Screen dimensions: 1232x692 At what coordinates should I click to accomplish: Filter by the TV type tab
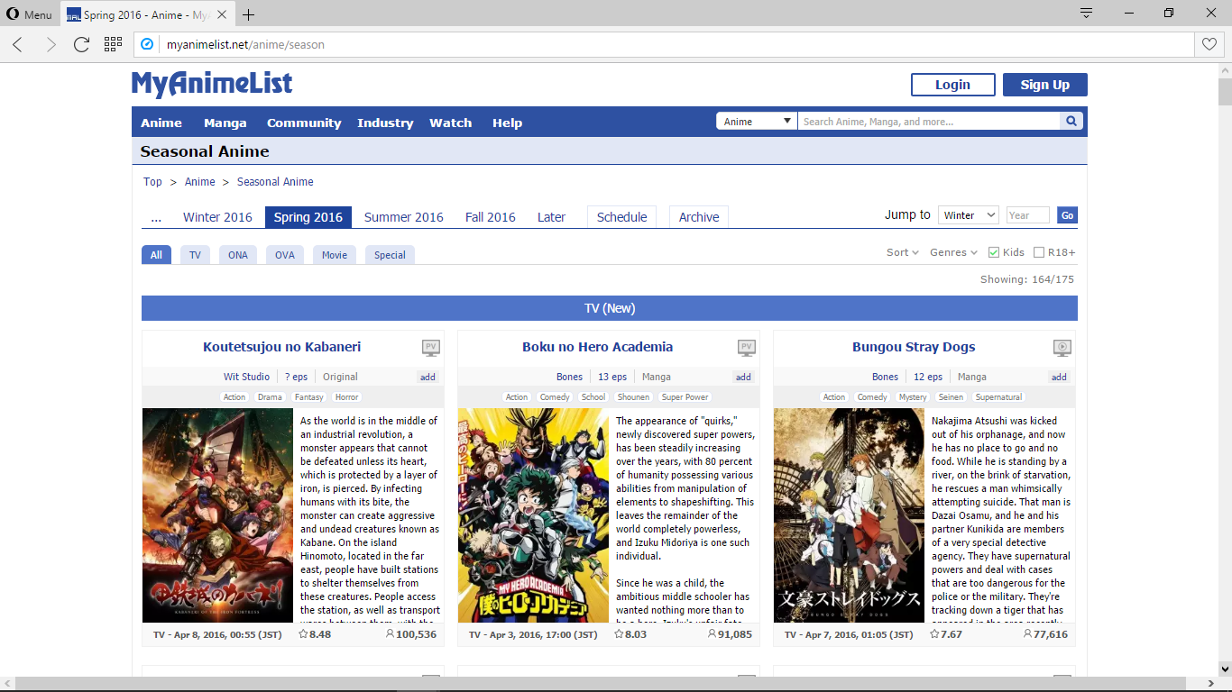(195, 255)
